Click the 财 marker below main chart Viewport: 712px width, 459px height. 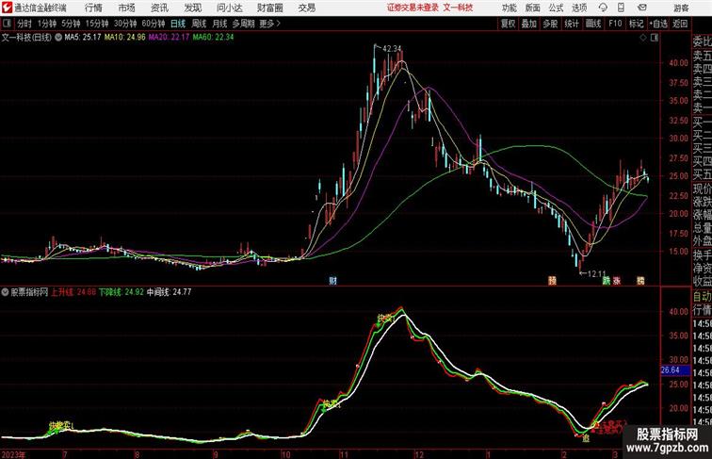[x=332, y=281]
